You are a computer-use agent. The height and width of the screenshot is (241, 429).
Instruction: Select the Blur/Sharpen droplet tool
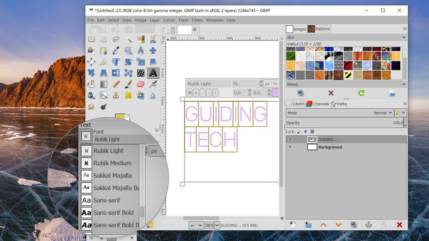pos(153,95)
